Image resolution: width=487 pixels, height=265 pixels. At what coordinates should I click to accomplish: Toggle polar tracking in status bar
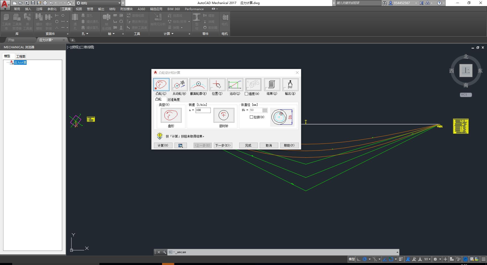pyautogui.click(x=365, y=259)
